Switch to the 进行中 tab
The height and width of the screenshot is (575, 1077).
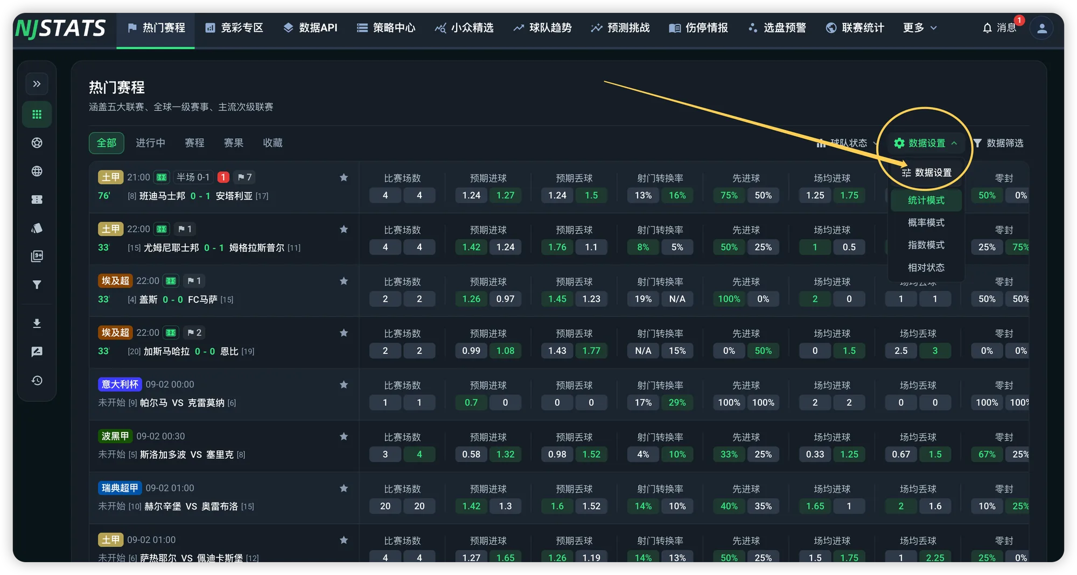(150, 143)
